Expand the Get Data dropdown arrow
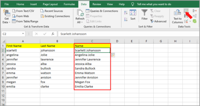 9,22
